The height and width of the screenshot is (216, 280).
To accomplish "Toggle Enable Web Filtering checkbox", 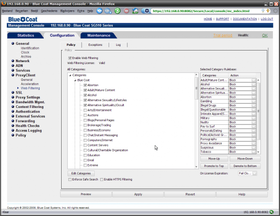I will click(x=70, y=58).
